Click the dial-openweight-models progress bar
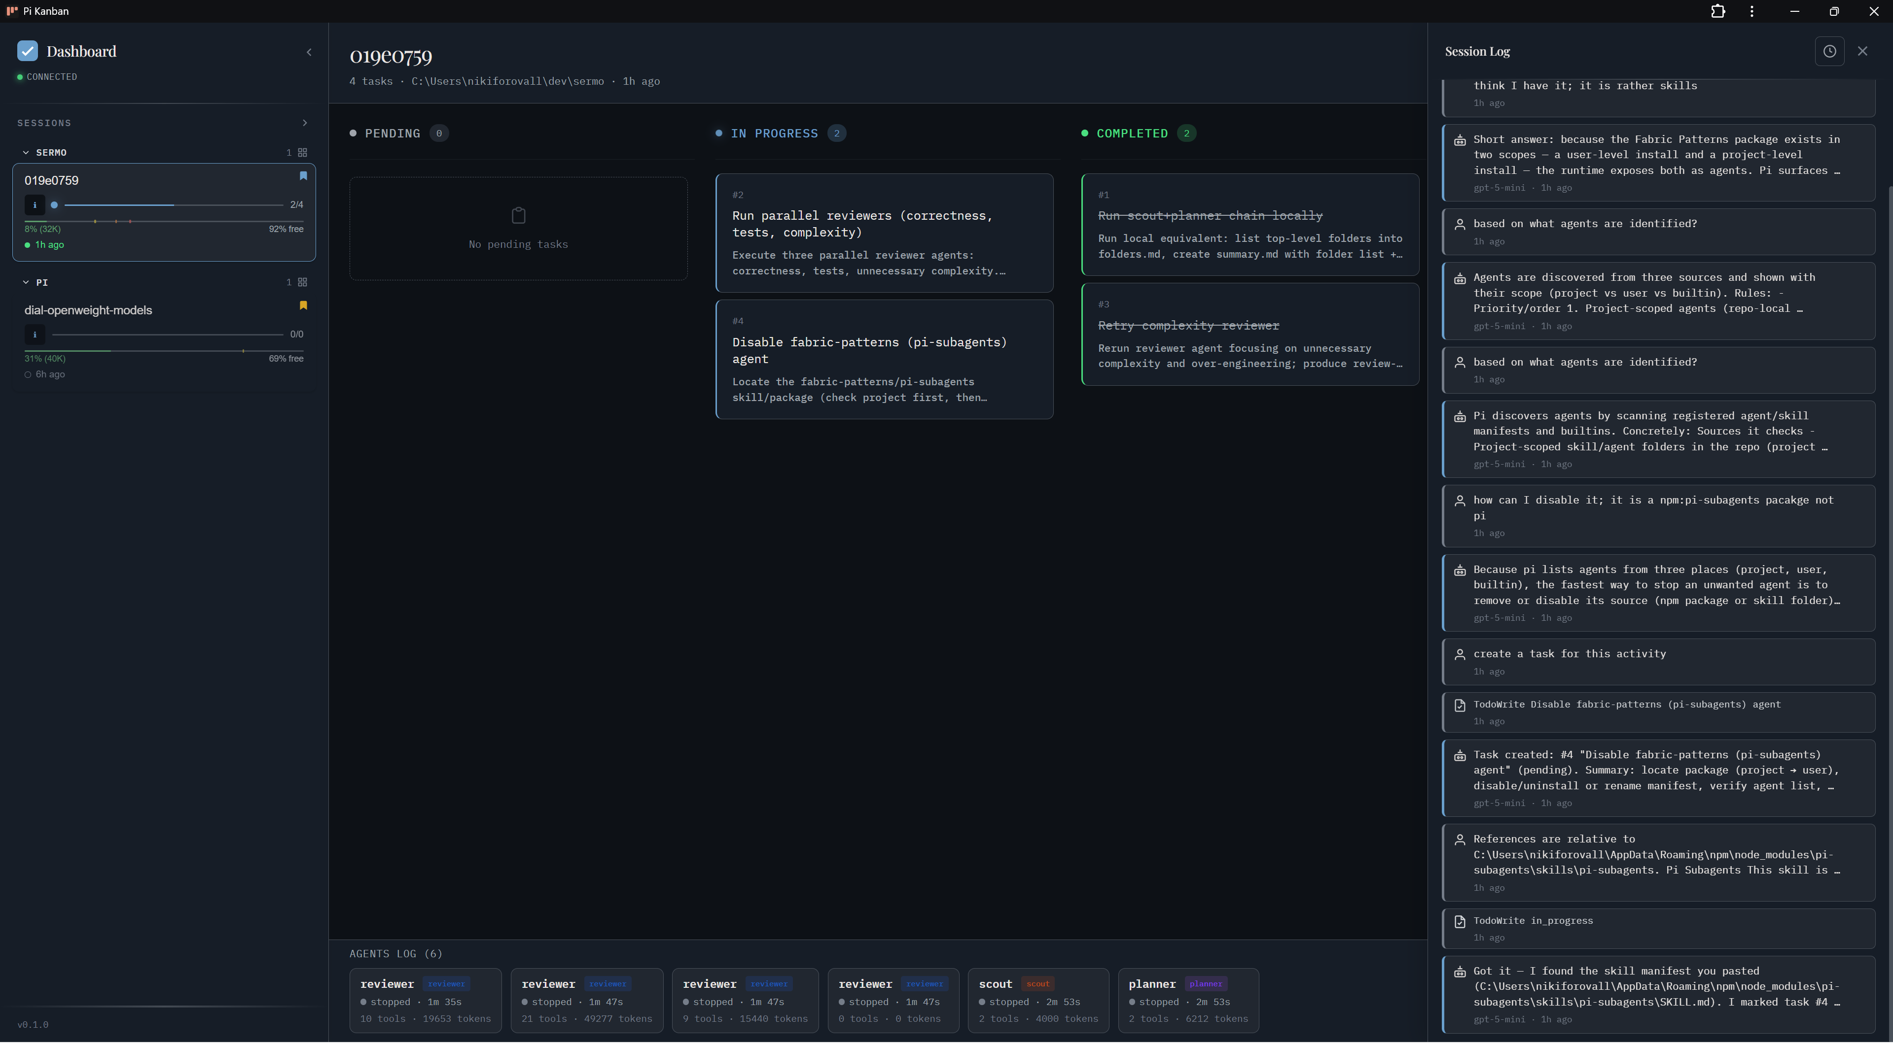Image resolution: width=1893 pixels, height=1043 pixels. tap(168, 335)
